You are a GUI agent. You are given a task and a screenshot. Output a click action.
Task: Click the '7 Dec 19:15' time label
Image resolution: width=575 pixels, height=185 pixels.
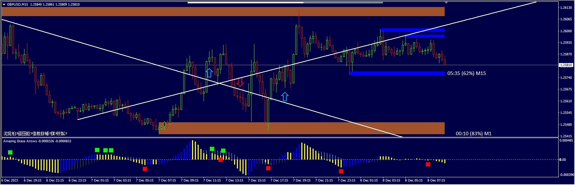tap(302, 180)
